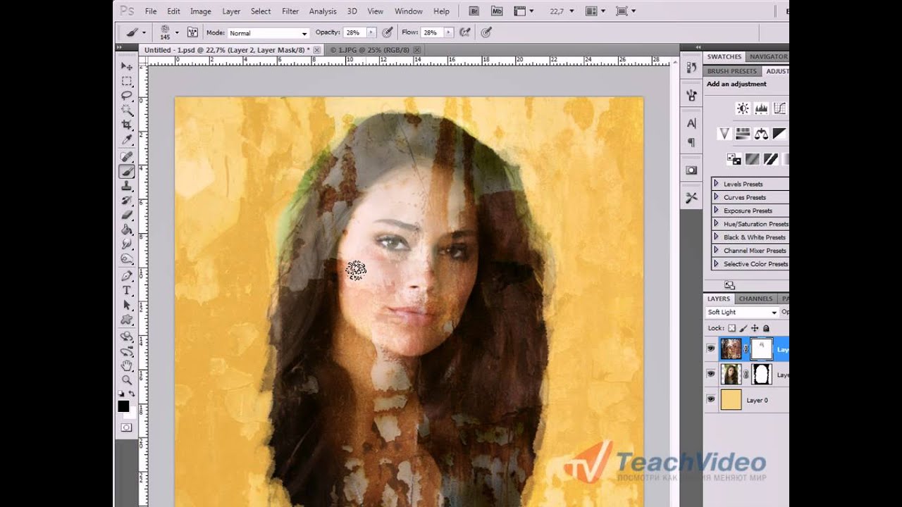Screen dimensions: 902x507
Task: Add a Black & White adjustment
Action: [779, 133]
